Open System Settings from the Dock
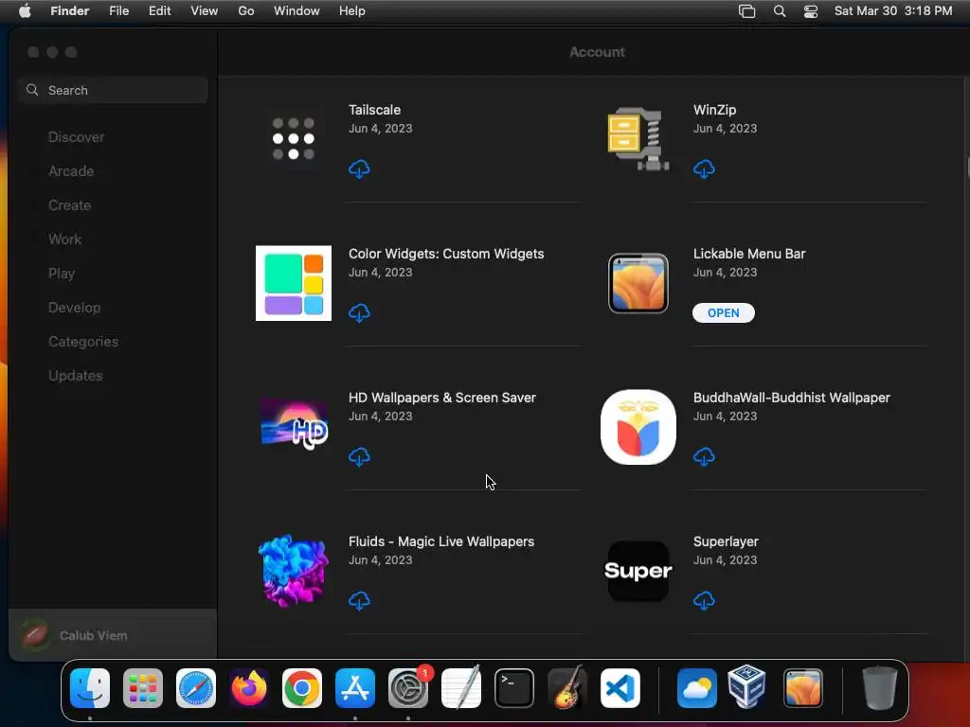 point(408,688)
